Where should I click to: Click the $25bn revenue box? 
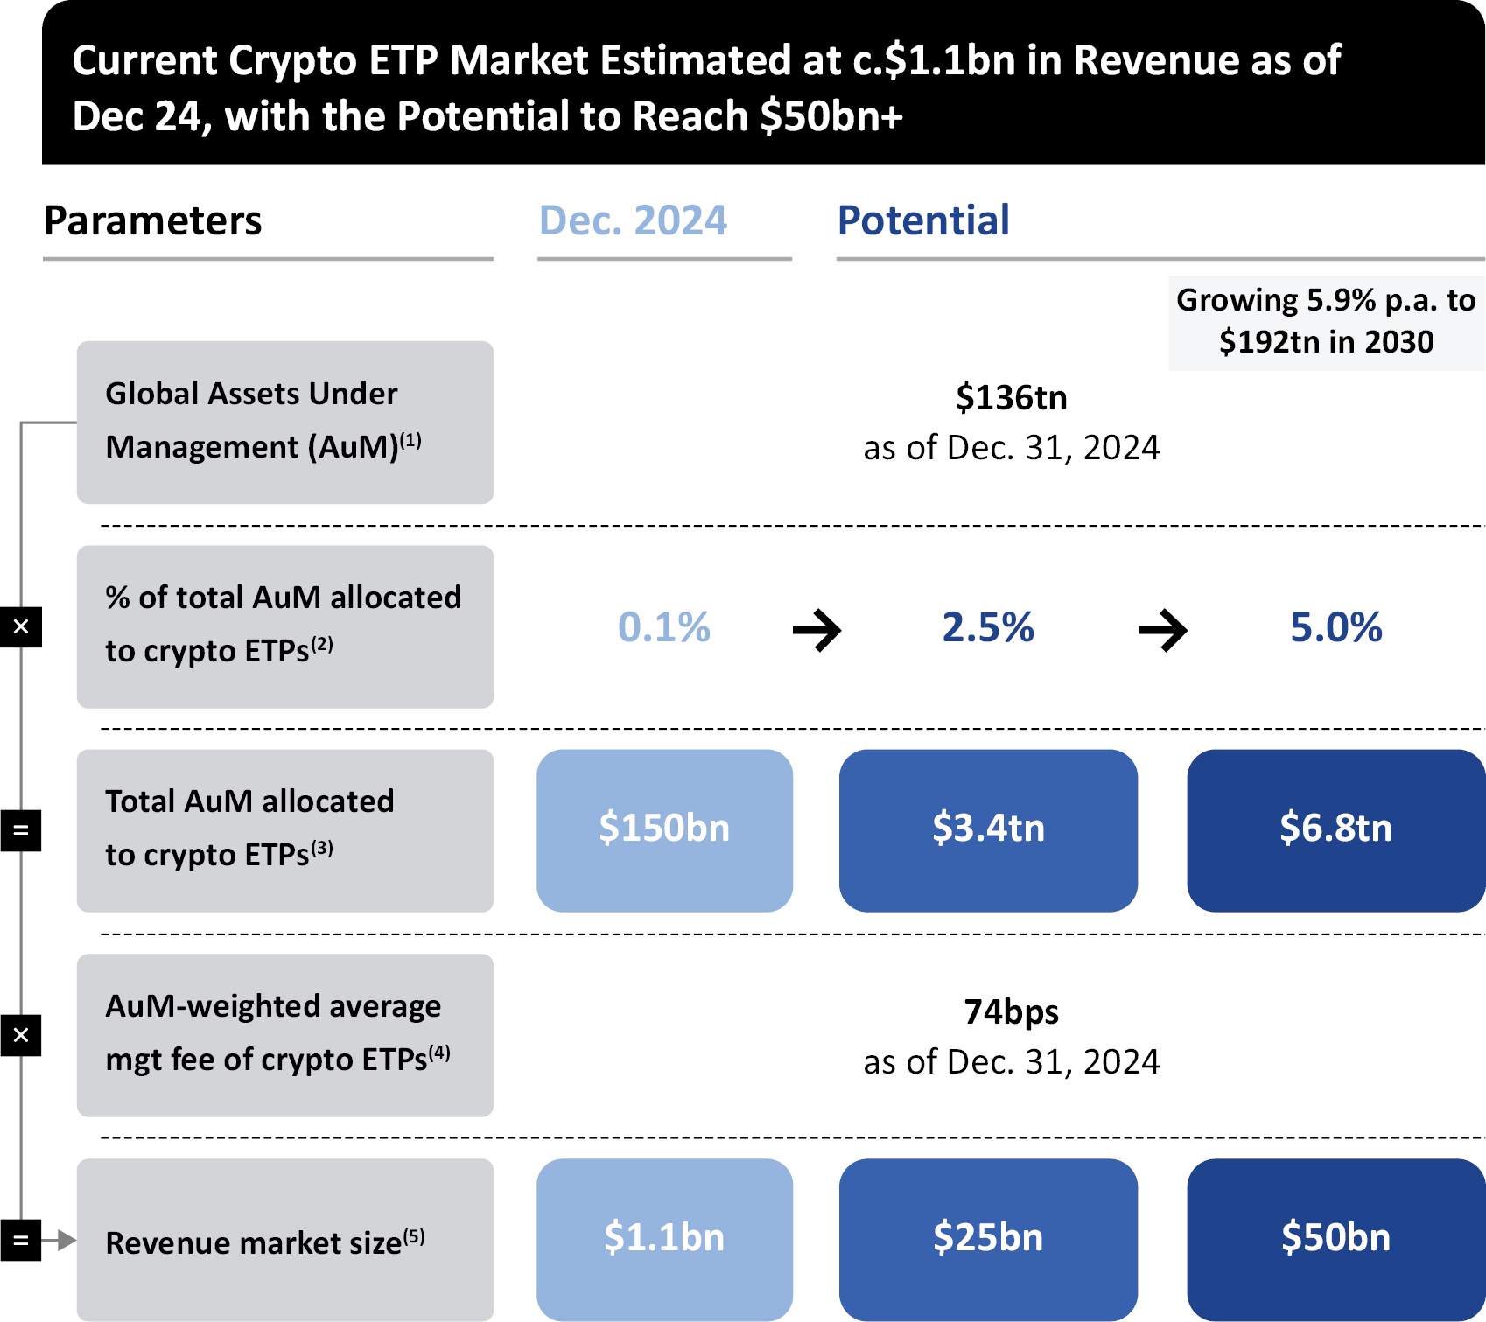click(988, 1239)
